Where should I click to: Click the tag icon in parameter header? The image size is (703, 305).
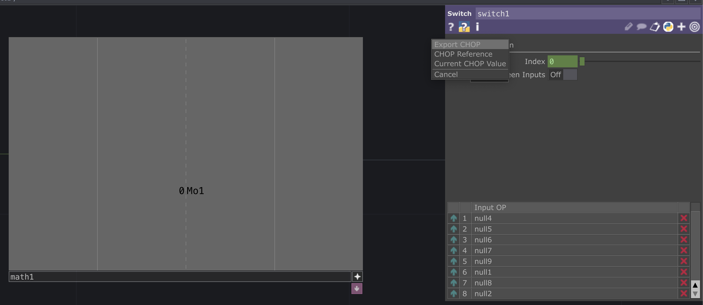[655, 27]
